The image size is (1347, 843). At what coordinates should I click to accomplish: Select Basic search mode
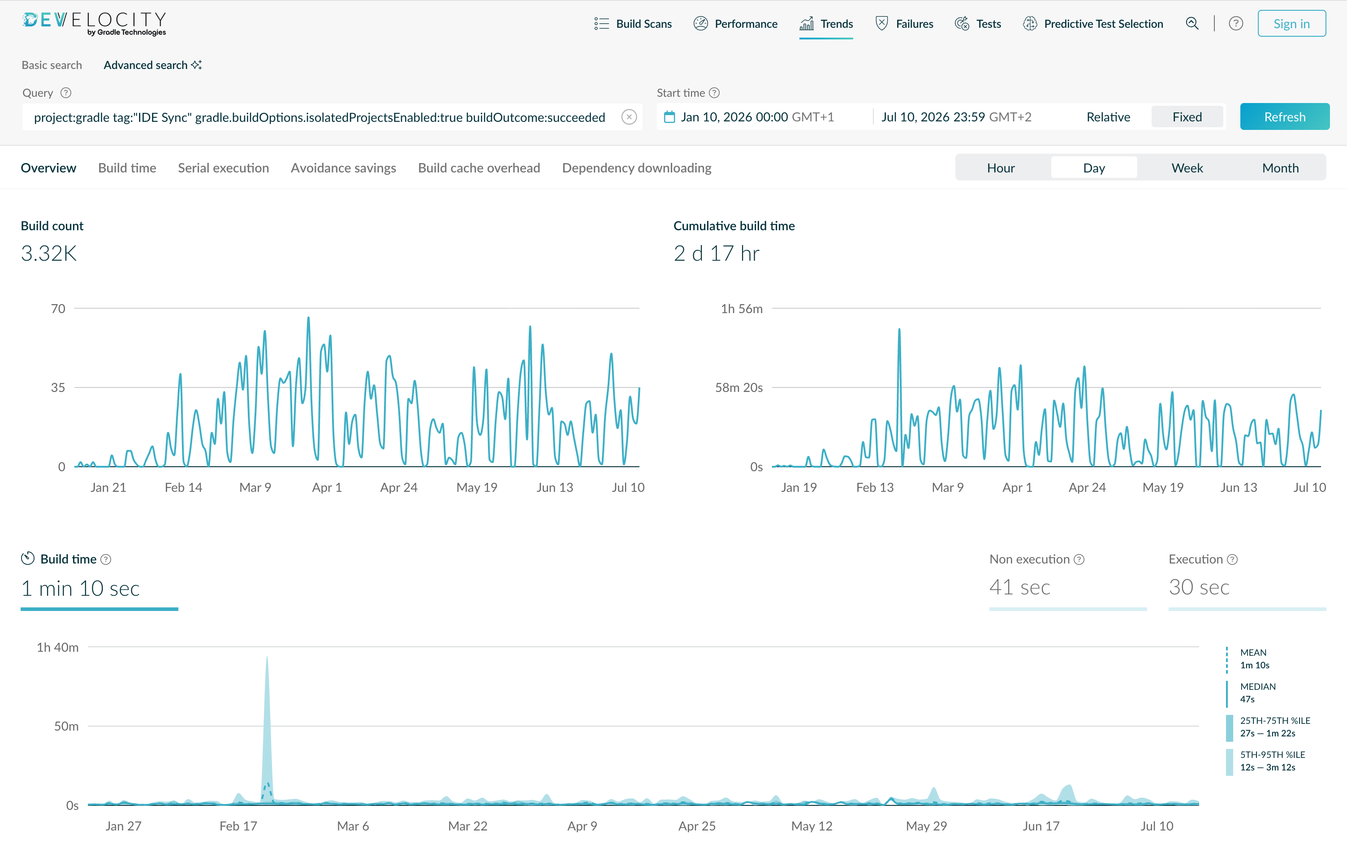point(52,65)
